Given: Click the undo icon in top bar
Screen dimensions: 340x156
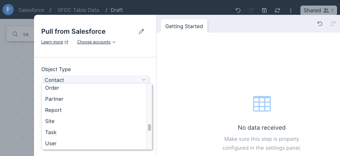Looking at the screenshot, I should (x=238, y=10).
